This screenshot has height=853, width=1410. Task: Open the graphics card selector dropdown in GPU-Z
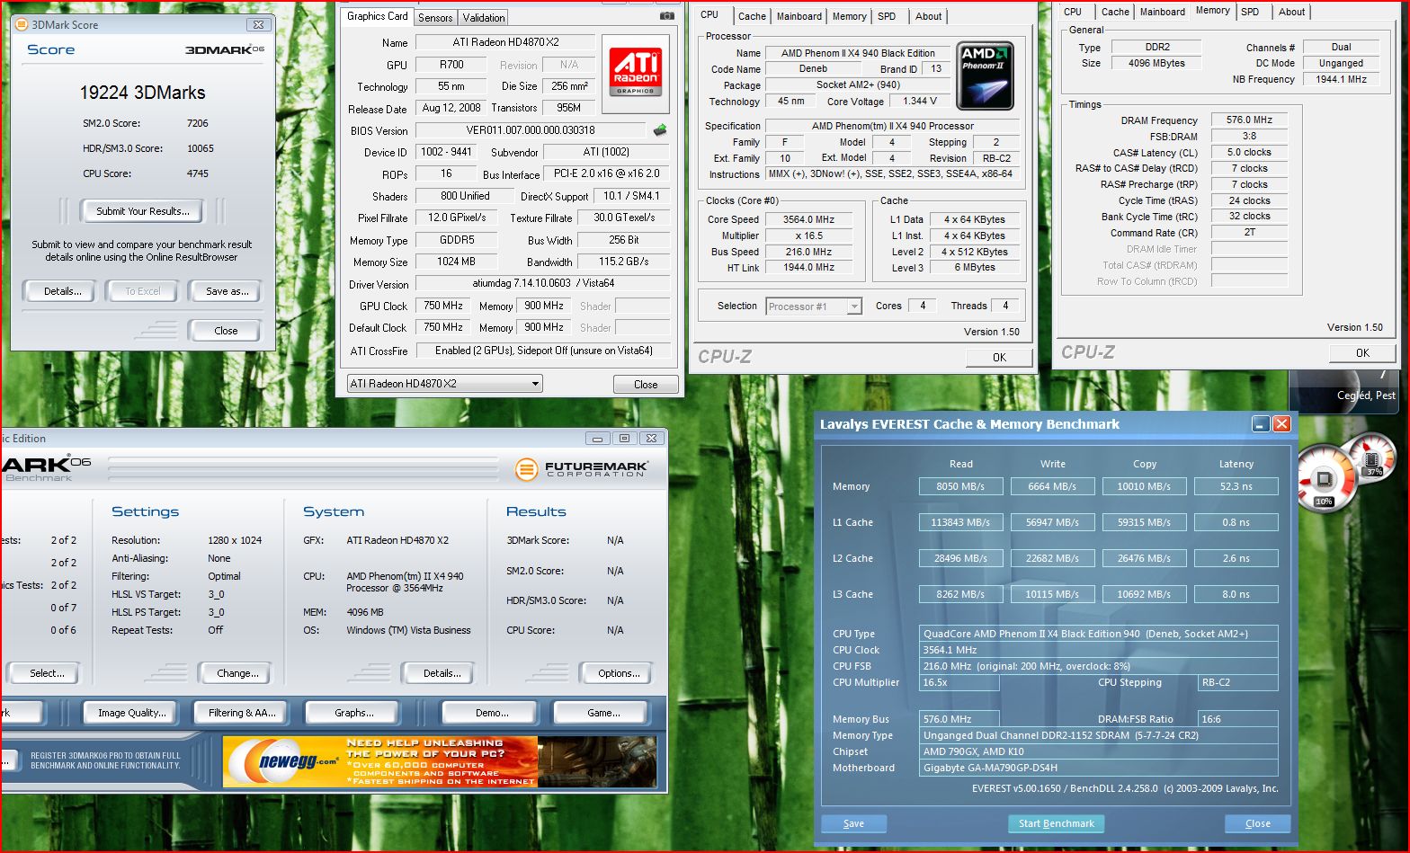coord(445,384)
